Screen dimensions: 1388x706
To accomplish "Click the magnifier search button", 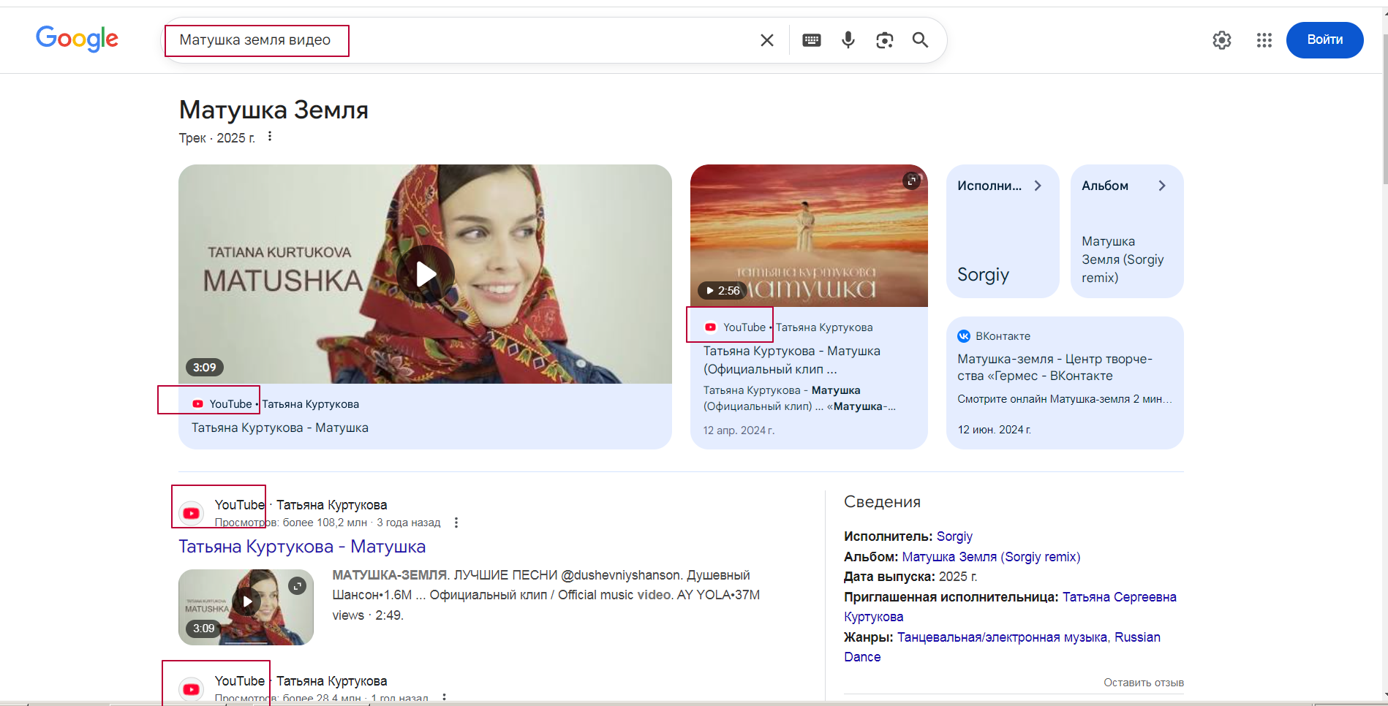I will [x=920, y=40].
